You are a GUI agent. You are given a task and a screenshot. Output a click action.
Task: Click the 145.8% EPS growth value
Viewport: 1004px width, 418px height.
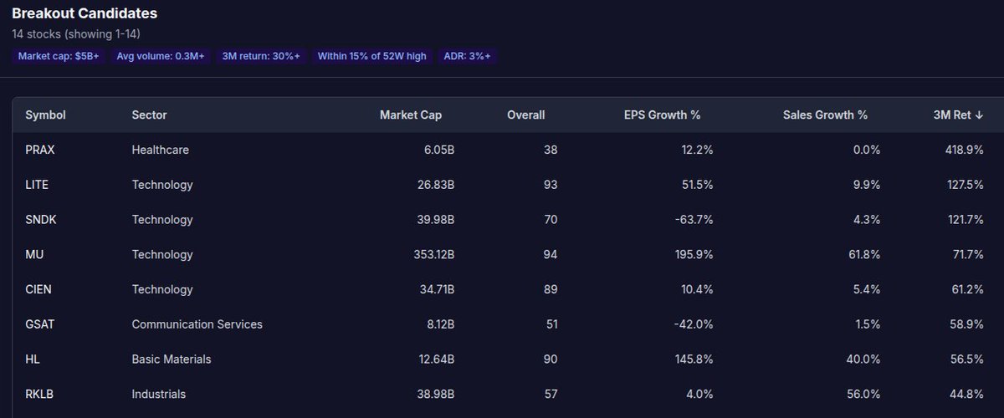click(x=695, y=359)
